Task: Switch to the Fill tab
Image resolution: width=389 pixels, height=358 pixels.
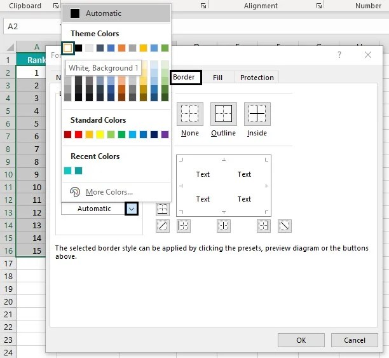Action: (x=217, y=78)
